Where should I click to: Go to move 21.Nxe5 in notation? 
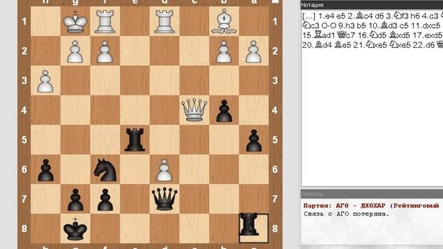(x=370, y=45)
